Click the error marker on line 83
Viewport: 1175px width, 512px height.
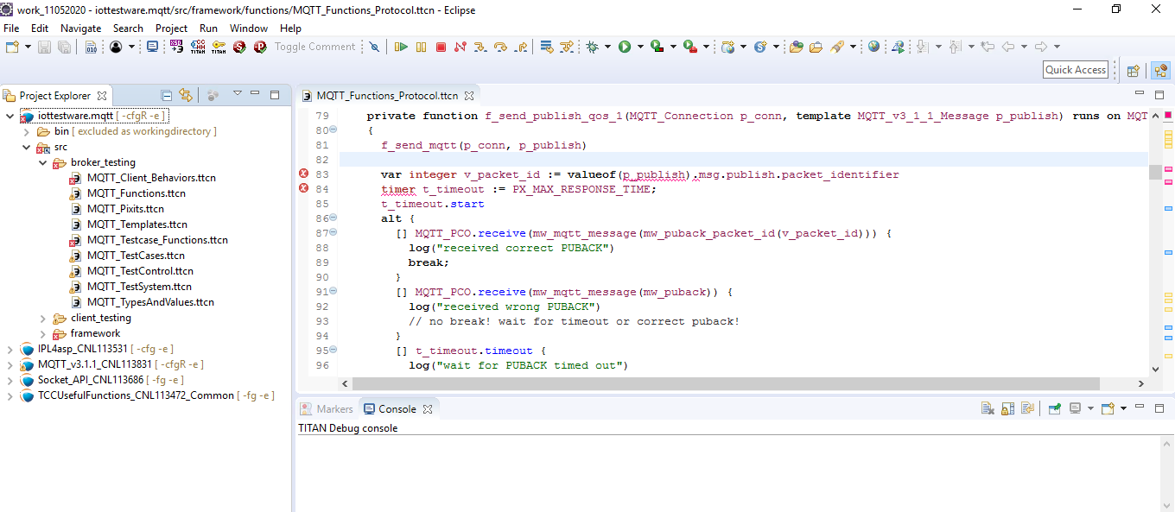click(303, 174)
